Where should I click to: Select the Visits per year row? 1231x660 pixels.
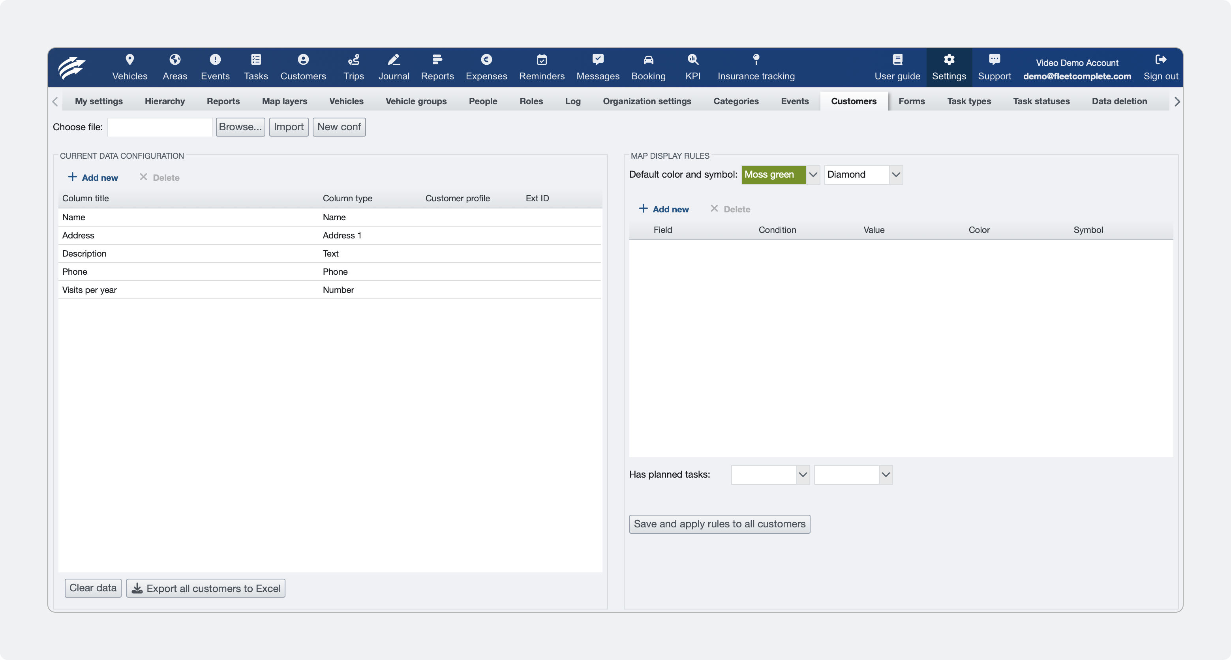pyautogui.click(x=330, y=290)
